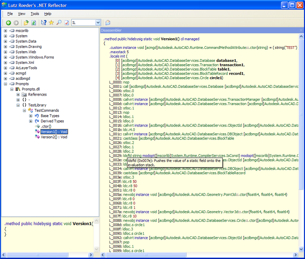The width and height of the screenshot is (305, 259).
Task: Select Version2() : Void method
Action: 54,137
